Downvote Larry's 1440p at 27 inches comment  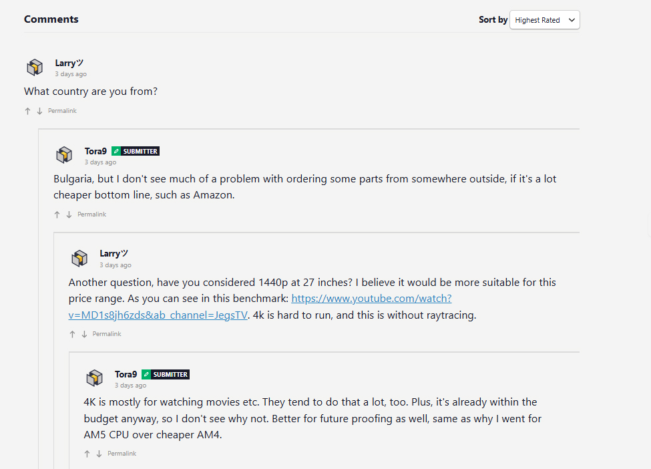click(x=84, y=334)
